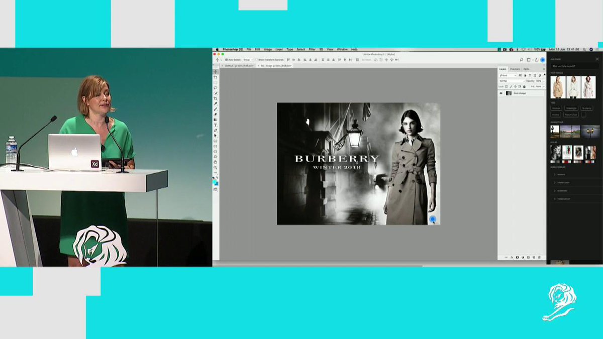Expand the TRENCH COAT search similar row
603x339 pixels.
tap(574, 199)
